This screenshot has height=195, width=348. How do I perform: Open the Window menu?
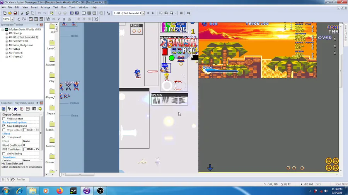coord(84,7)
